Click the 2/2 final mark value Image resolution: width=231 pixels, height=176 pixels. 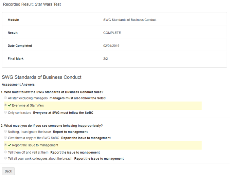point(105,59)
